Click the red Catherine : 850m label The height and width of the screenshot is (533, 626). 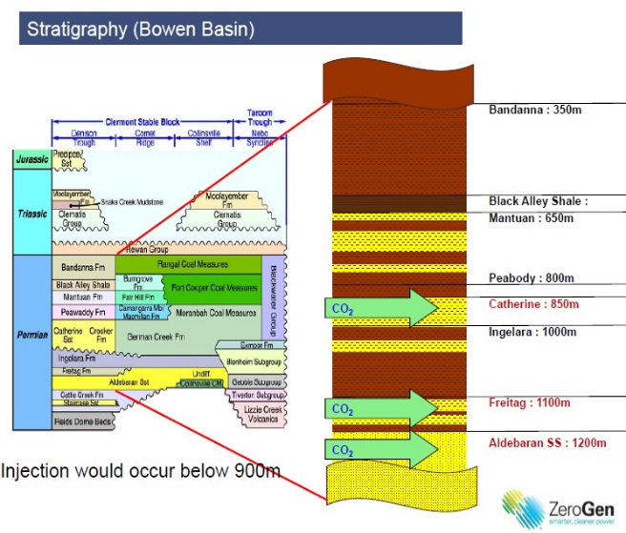pyautogui.click(x=532, y=305)
